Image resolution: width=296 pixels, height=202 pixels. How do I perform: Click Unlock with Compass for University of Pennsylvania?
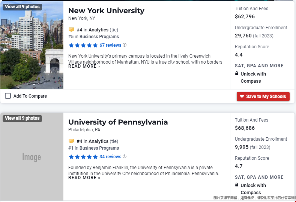coord(253,189)
